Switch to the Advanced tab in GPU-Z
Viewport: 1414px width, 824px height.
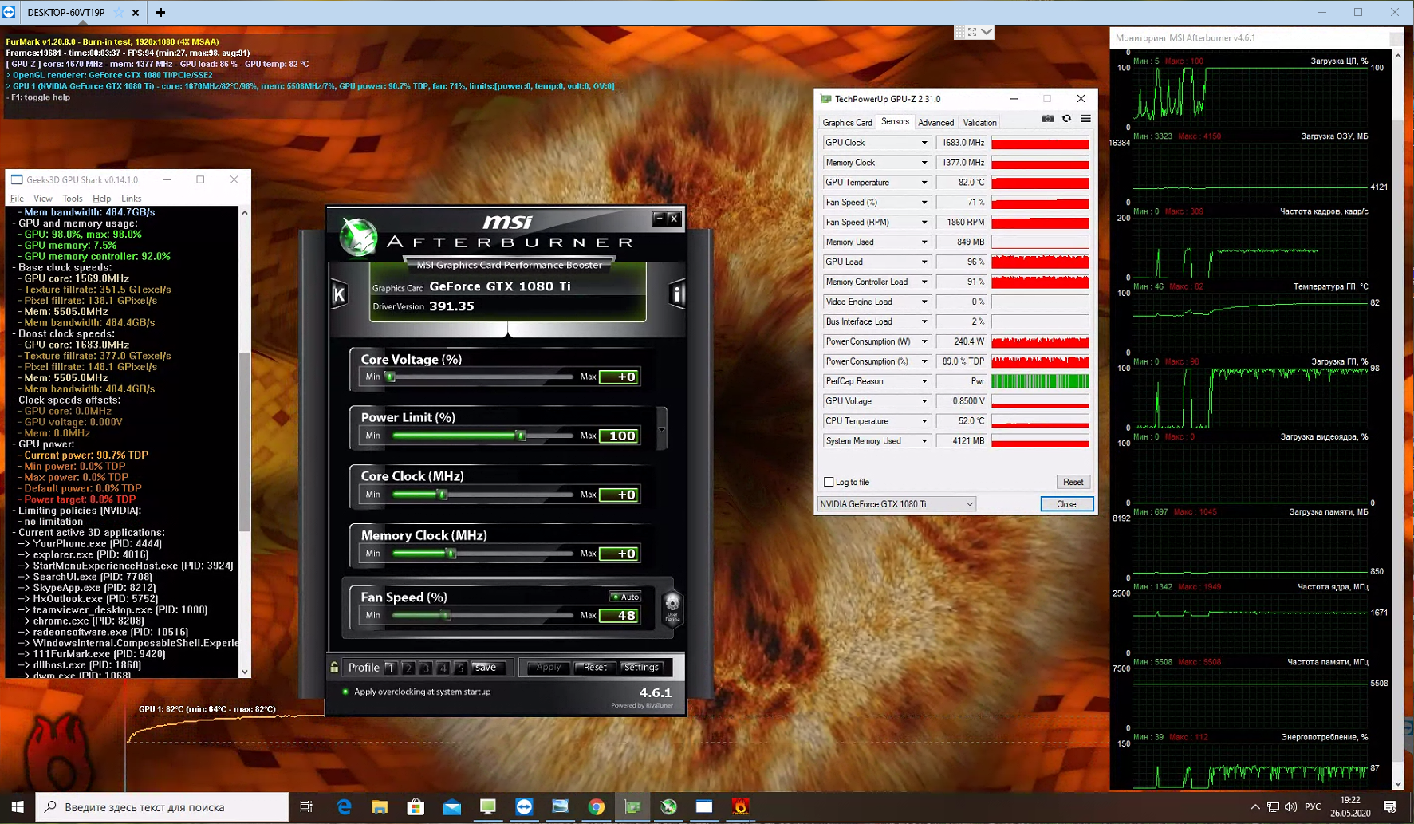pos(935,123)
